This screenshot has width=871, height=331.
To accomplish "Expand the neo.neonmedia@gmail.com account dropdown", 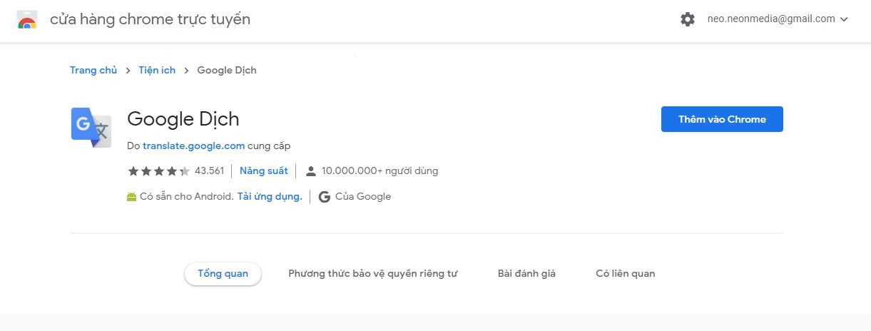I will click(x=778, y=19).
